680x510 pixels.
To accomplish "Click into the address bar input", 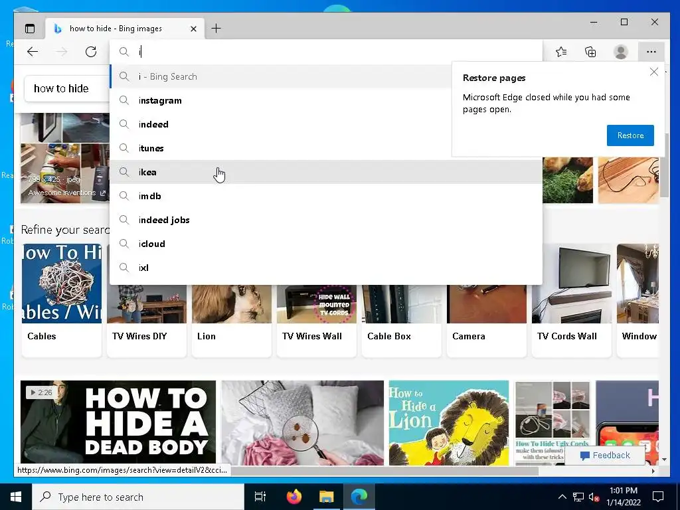I will click(325, 52).
